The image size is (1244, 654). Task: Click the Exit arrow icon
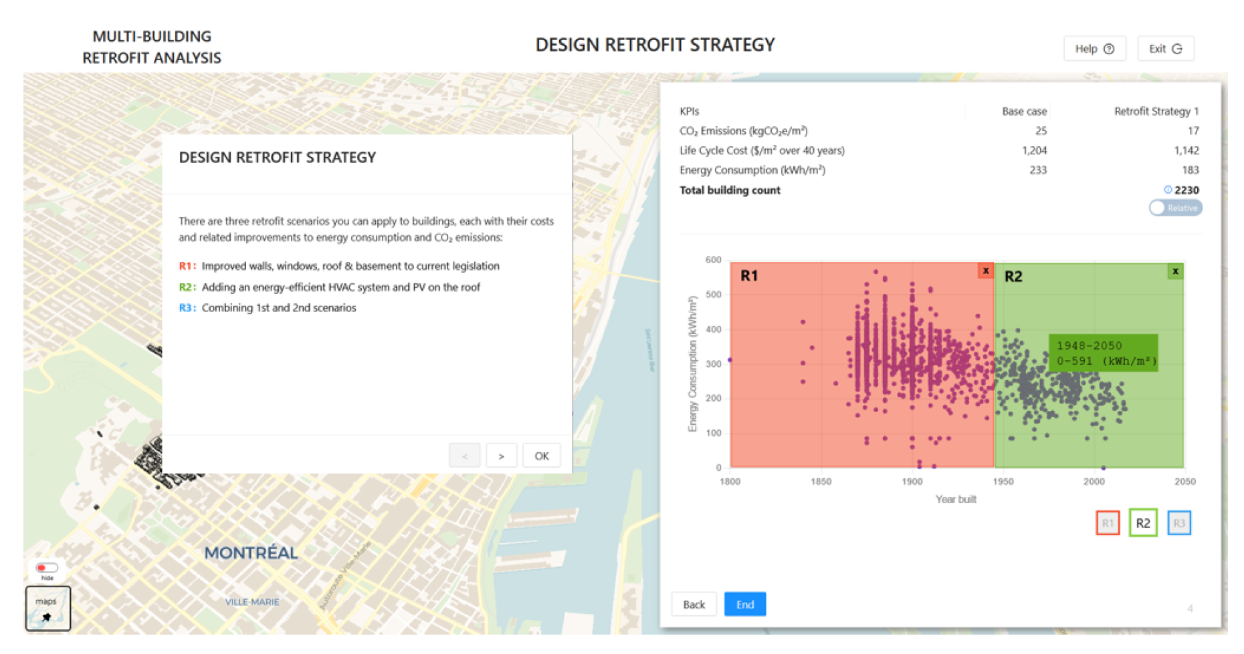(x=1178, y=49)
